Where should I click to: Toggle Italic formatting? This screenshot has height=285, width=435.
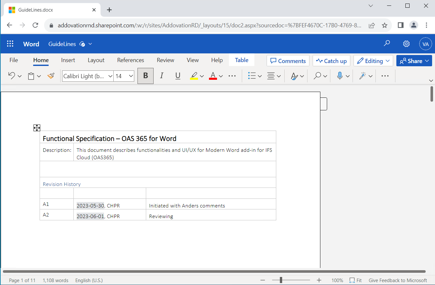point(162,76)
